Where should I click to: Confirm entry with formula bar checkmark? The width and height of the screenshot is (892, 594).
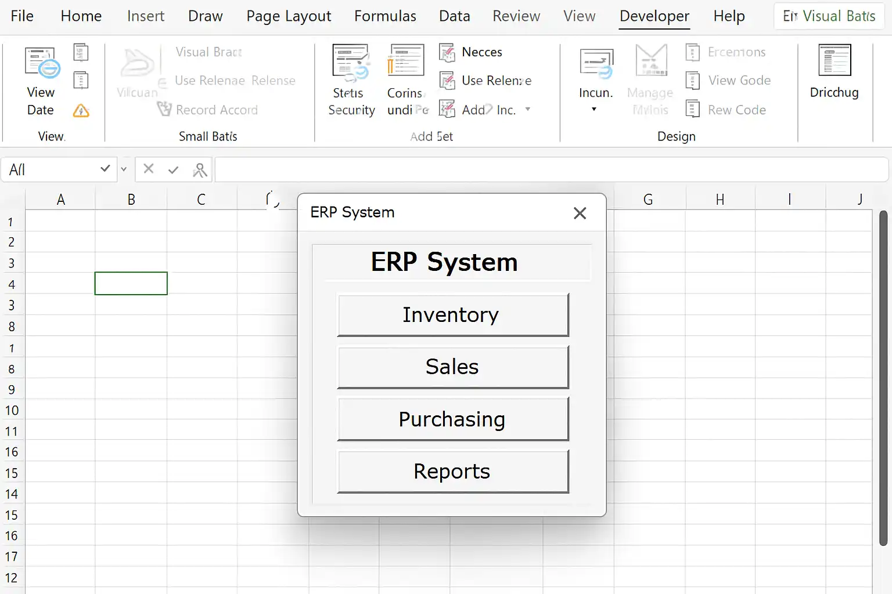click(x=173, y=169)
